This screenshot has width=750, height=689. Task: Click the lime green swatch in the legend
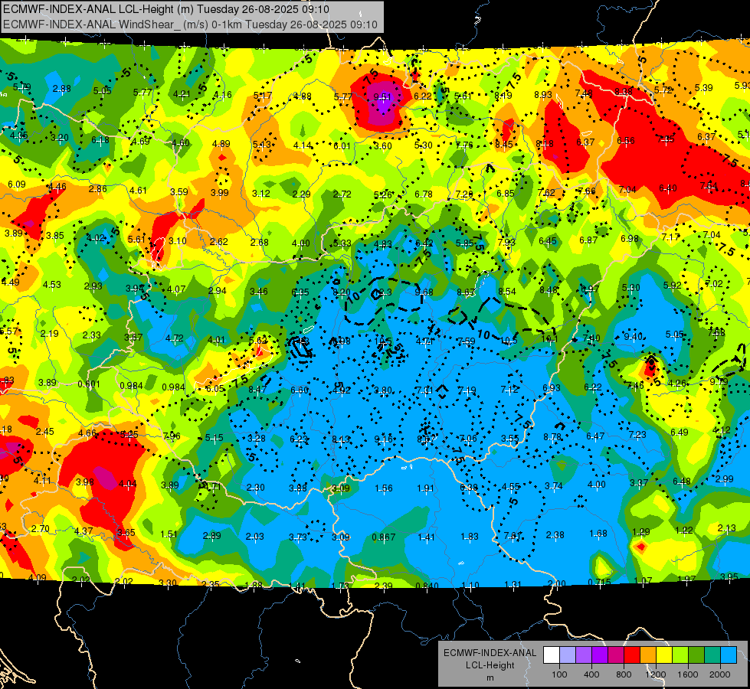[680, 655]
